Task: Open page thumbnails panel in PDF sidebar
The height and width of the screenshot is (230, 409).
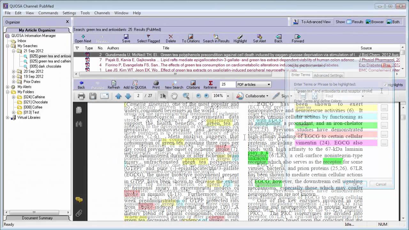Action: pyautogui.click(x=79, y=110)
